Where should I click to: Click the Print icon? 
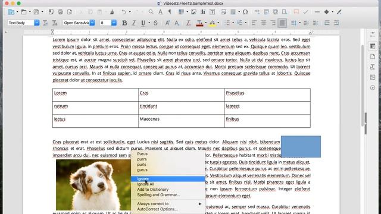[60, 12]
